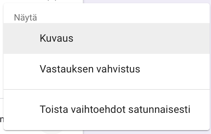
Task: Click the Näytä section header
Action: [x=25, y=18]
